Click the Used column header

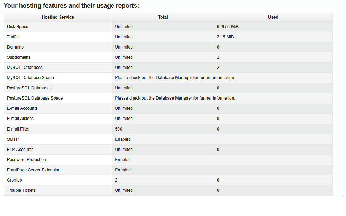(x=273, y=17)
